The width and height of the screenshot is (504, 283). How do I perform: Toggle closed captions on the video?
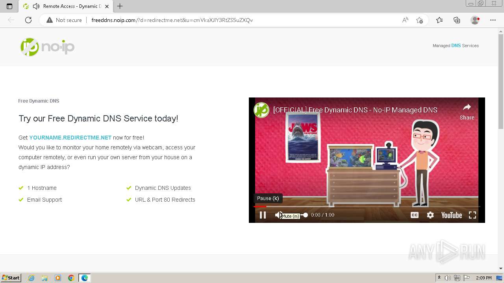point(415,215)
